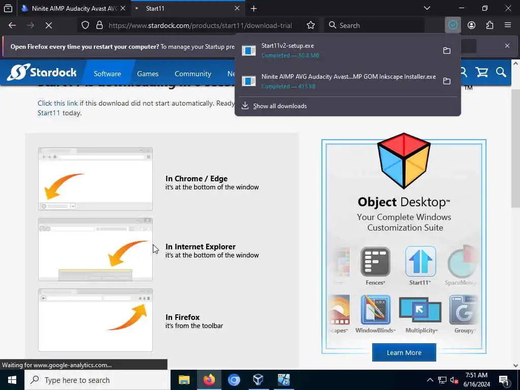Open the Firefox application menu hamburger

(508, 25)
